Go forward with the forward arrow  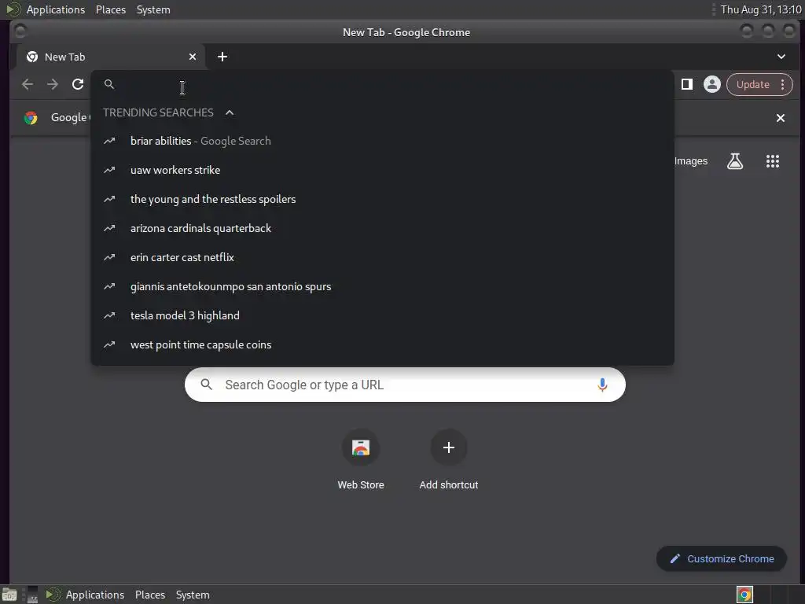coord(53,84)
